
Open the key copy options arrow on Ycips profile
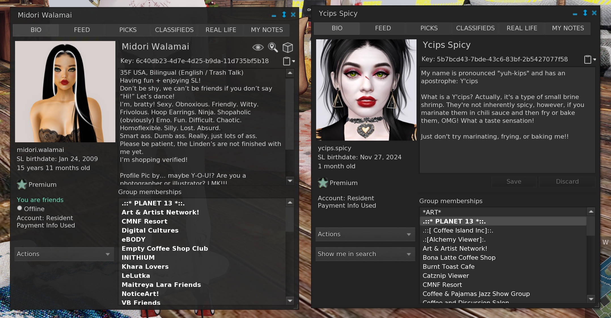(x=594, y=60)
